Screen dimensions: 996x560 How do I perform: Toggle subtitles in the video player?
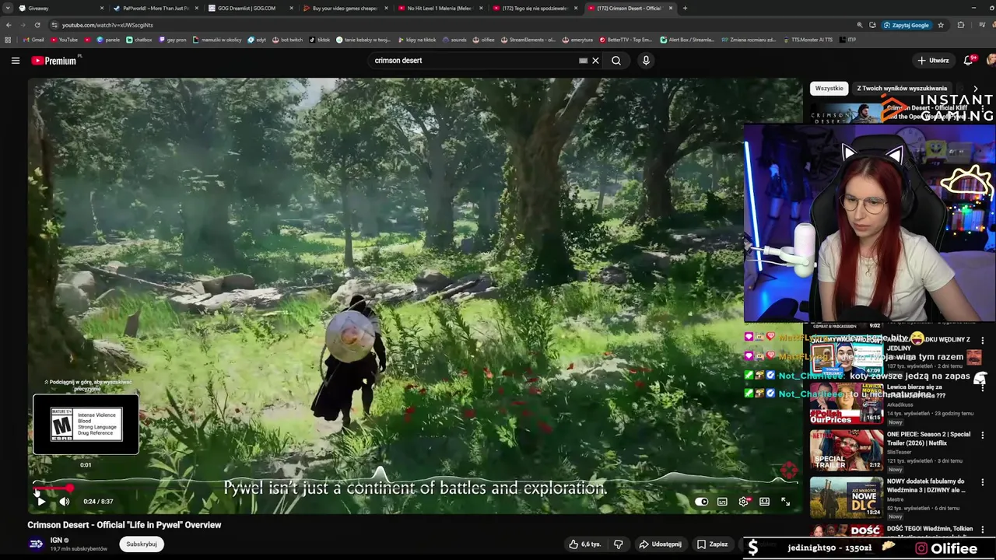pyautogui.click(x=722, y=502)
